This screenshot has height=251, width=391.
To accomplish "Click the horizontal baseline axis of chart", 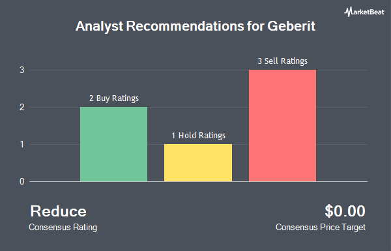I will tap(198, 182).
